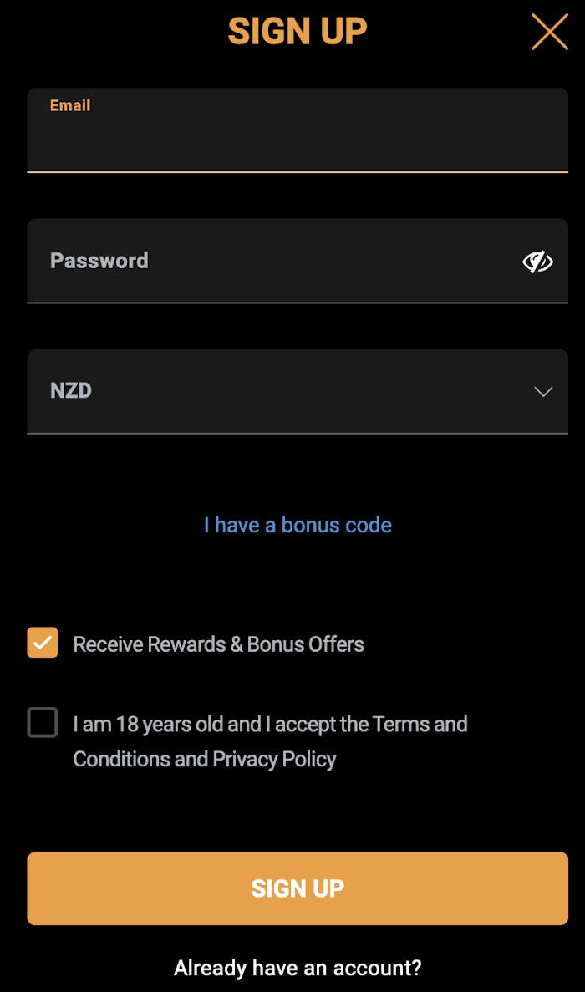Click the white checkmark in the orange box
This screenshot has height=992, width=585.
click(43, 643)
